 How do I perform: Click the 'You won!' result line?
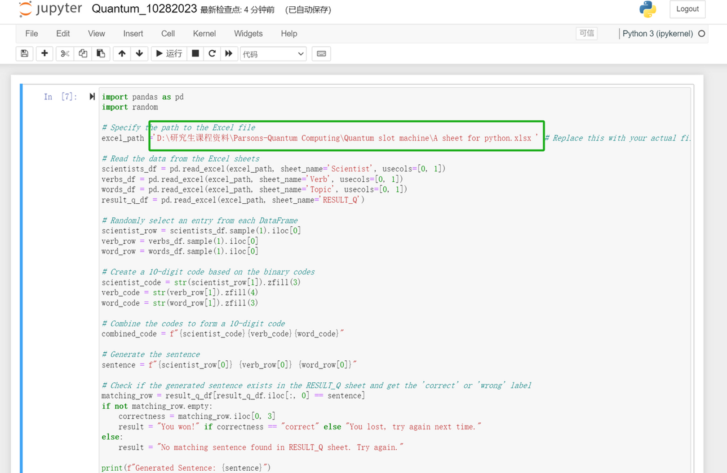pos(300,427)
